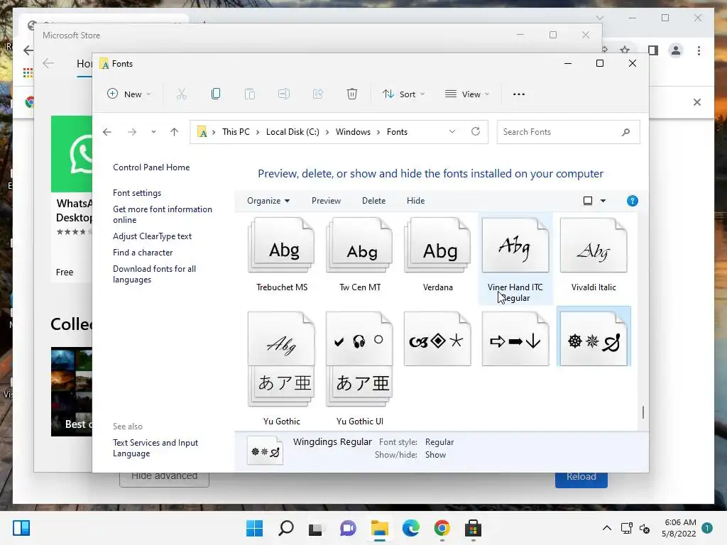Show hidden system tray icons

coord(606,528)
